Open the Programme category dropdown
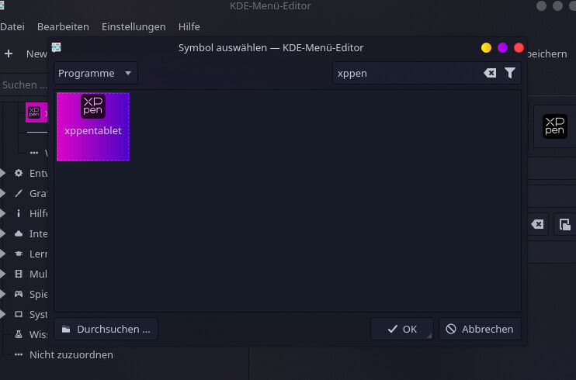This screenshot has height=380, width=576. [96, 73]
